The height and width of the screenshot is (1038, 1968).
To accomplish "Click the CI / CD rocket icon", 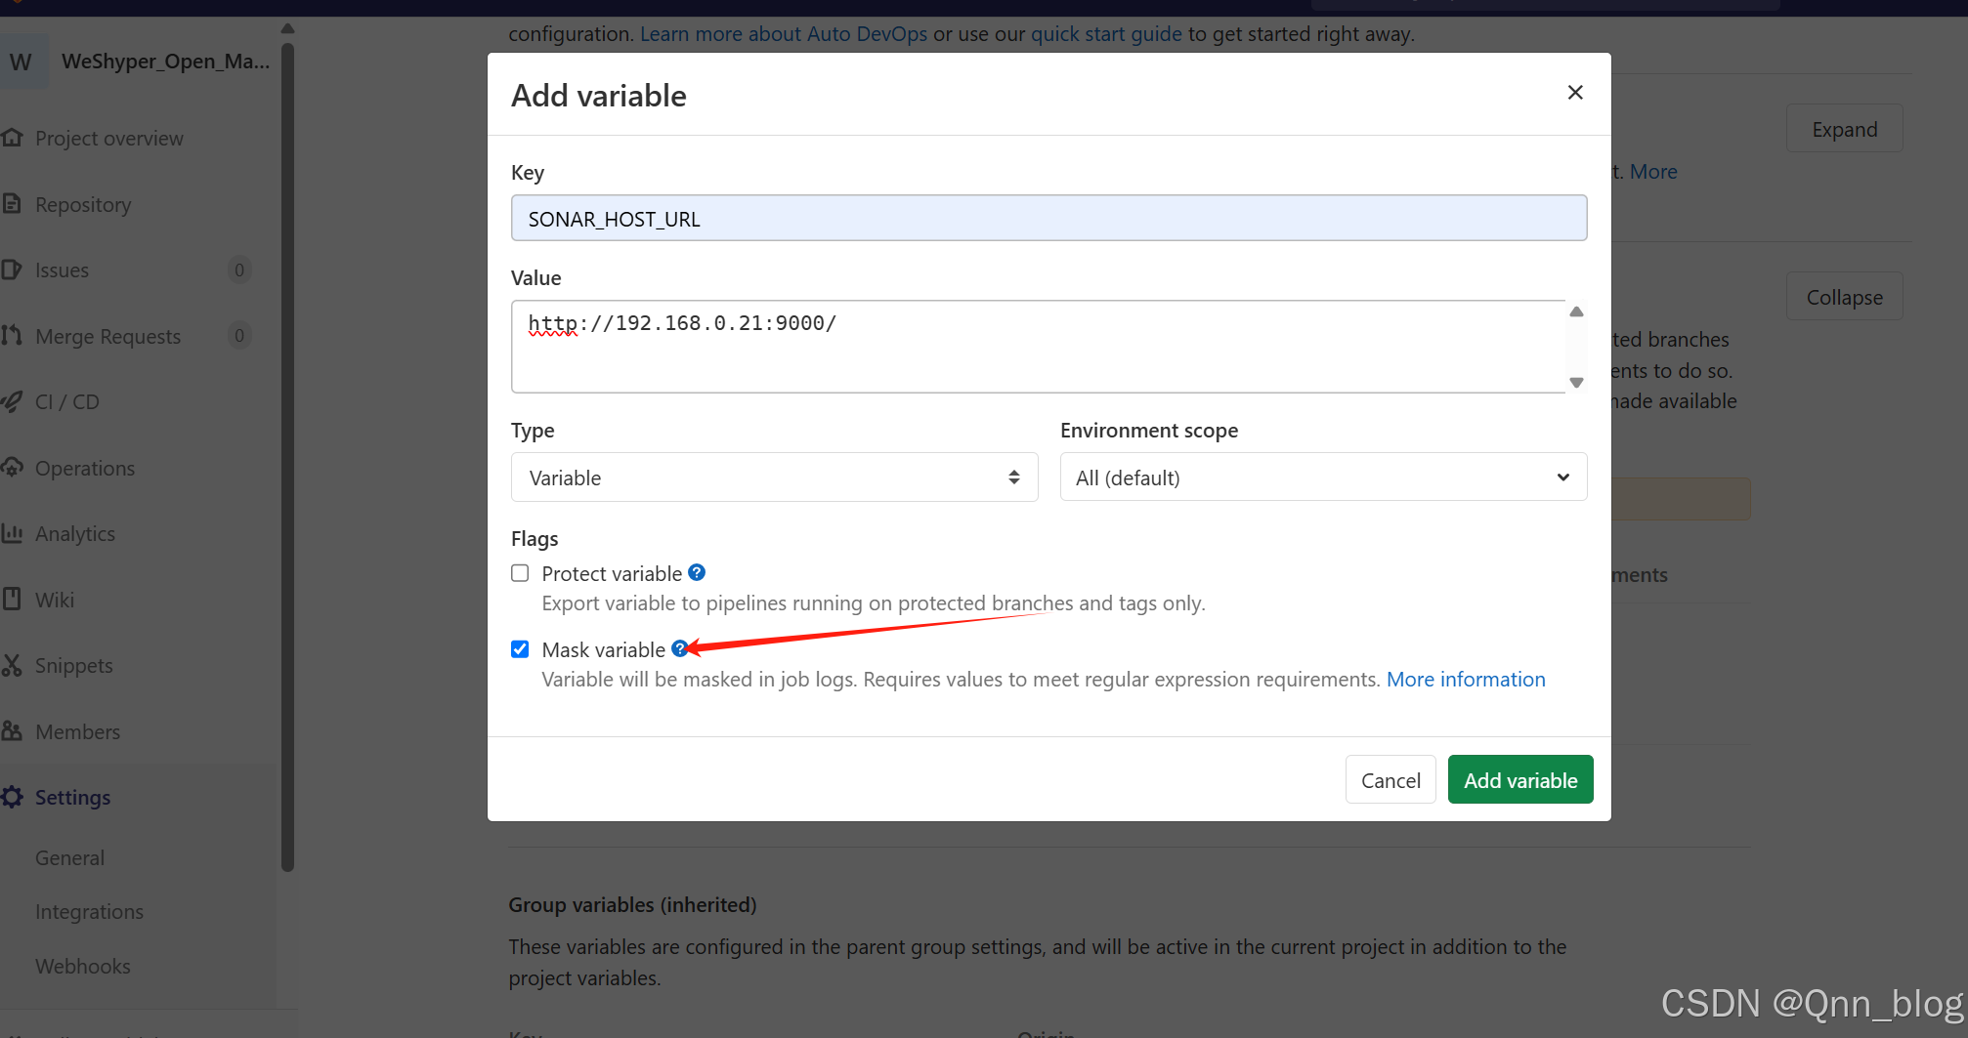I will pos(12,401).
